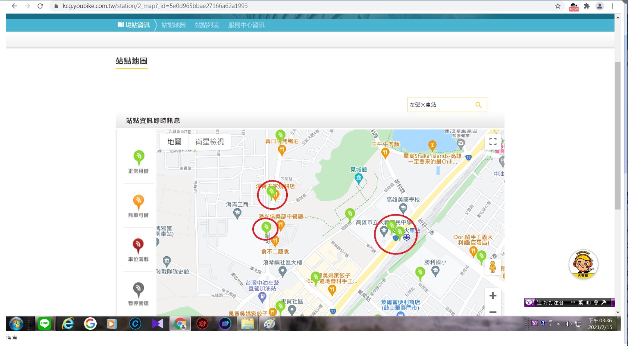Open the 服務中心資訊 service center page

tap(246, 25)
